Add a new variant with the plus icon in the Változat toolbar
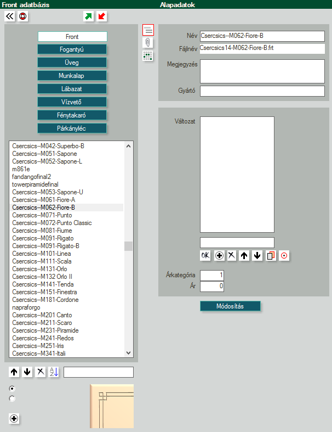The height and width of the screenshot is (432, 332). tap(219, 255)
